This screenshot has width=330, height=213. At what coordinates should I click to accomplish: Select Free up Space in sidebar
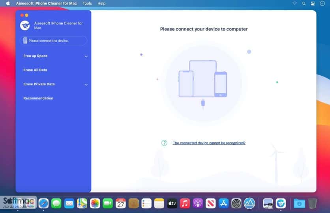(x=36, y=56)
